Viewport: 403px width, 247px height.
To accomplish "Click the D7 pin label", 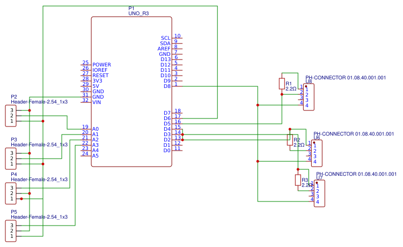I will pyautogui.click(x=167, y=113).
